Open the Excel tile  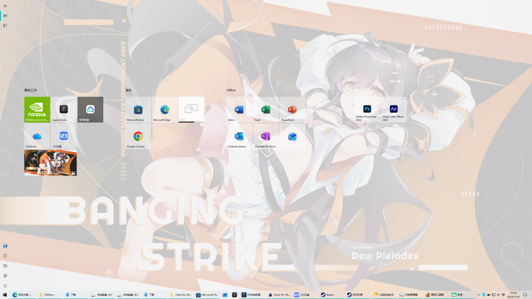click(264, 110)
